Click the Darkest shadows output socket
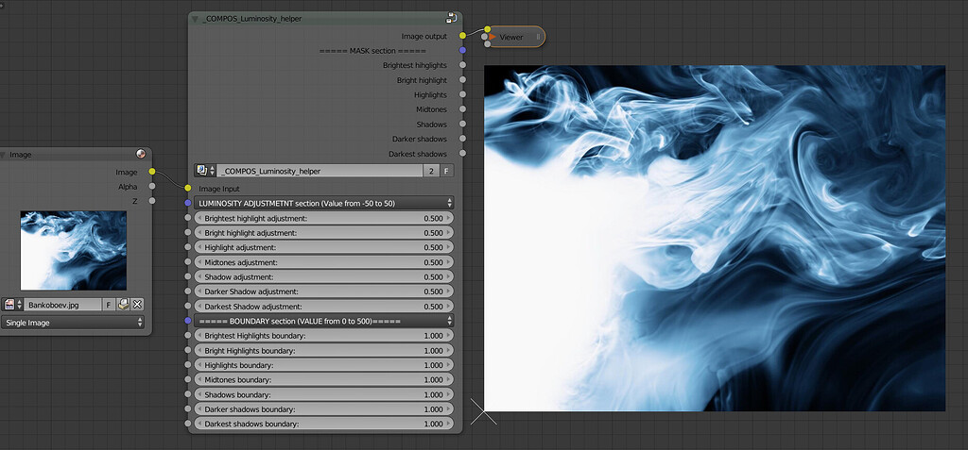The width and height of the screenshot is (968, 450). pyautogui.click(x=462, y=154)
